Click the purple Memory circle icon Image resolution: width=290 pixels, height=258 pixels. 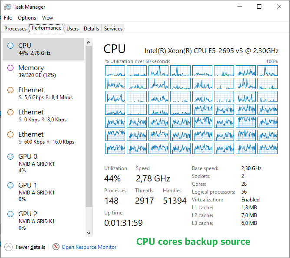click(x=10, y=68)
